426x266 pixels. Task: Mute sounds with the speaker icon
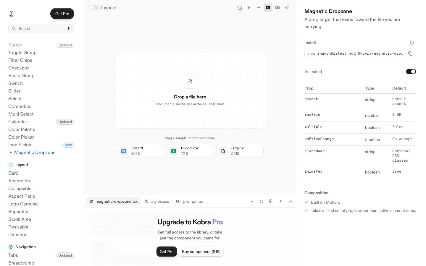(277, 8)
